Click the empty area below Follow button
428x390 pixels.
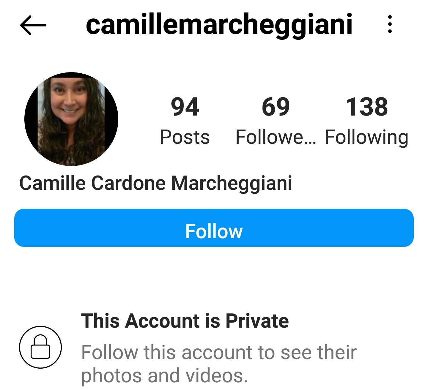coord(214,266)
